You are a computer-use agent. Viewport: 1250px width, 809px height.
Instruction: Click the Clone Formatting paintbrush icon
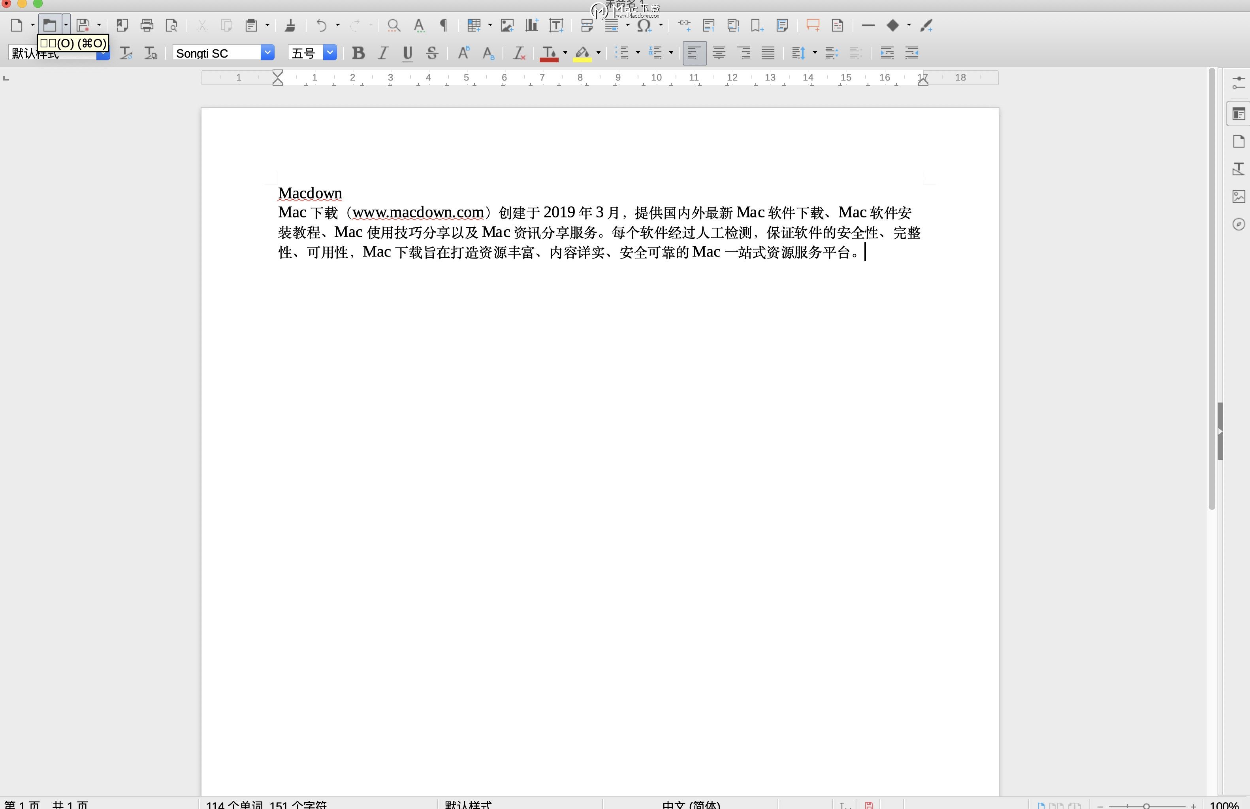point(290,25)
